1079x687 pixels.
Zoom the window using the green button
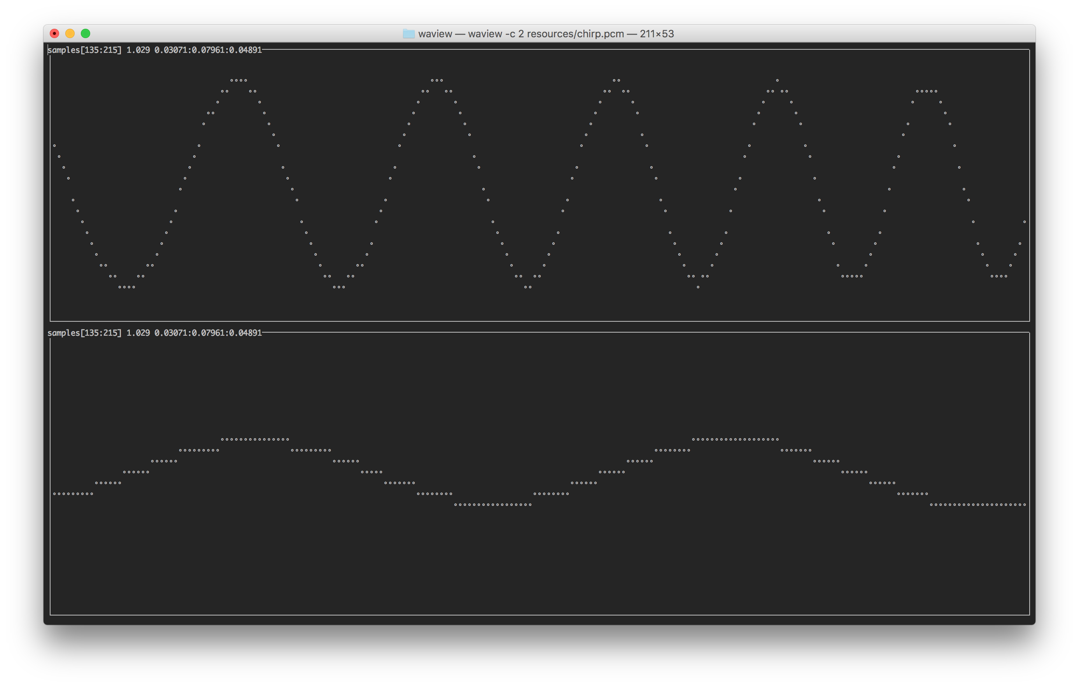coord(86,33)
